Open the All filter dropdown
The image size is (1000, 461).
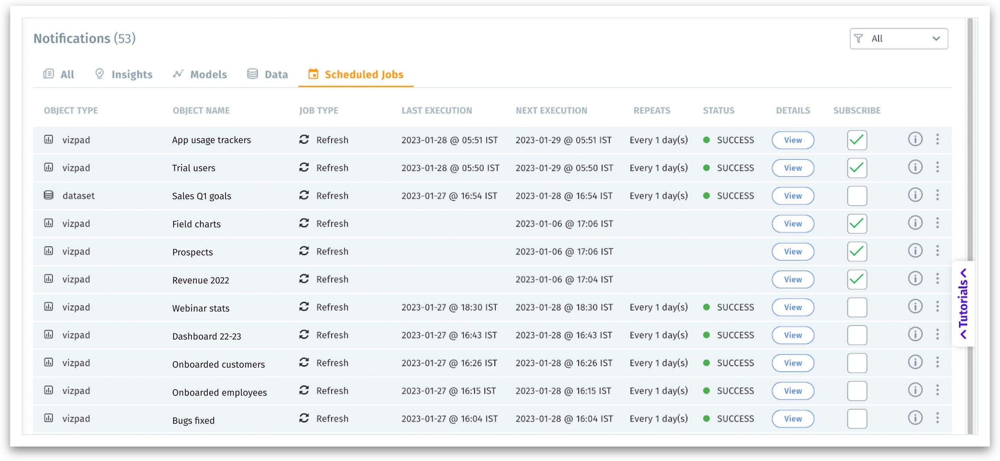898,39
